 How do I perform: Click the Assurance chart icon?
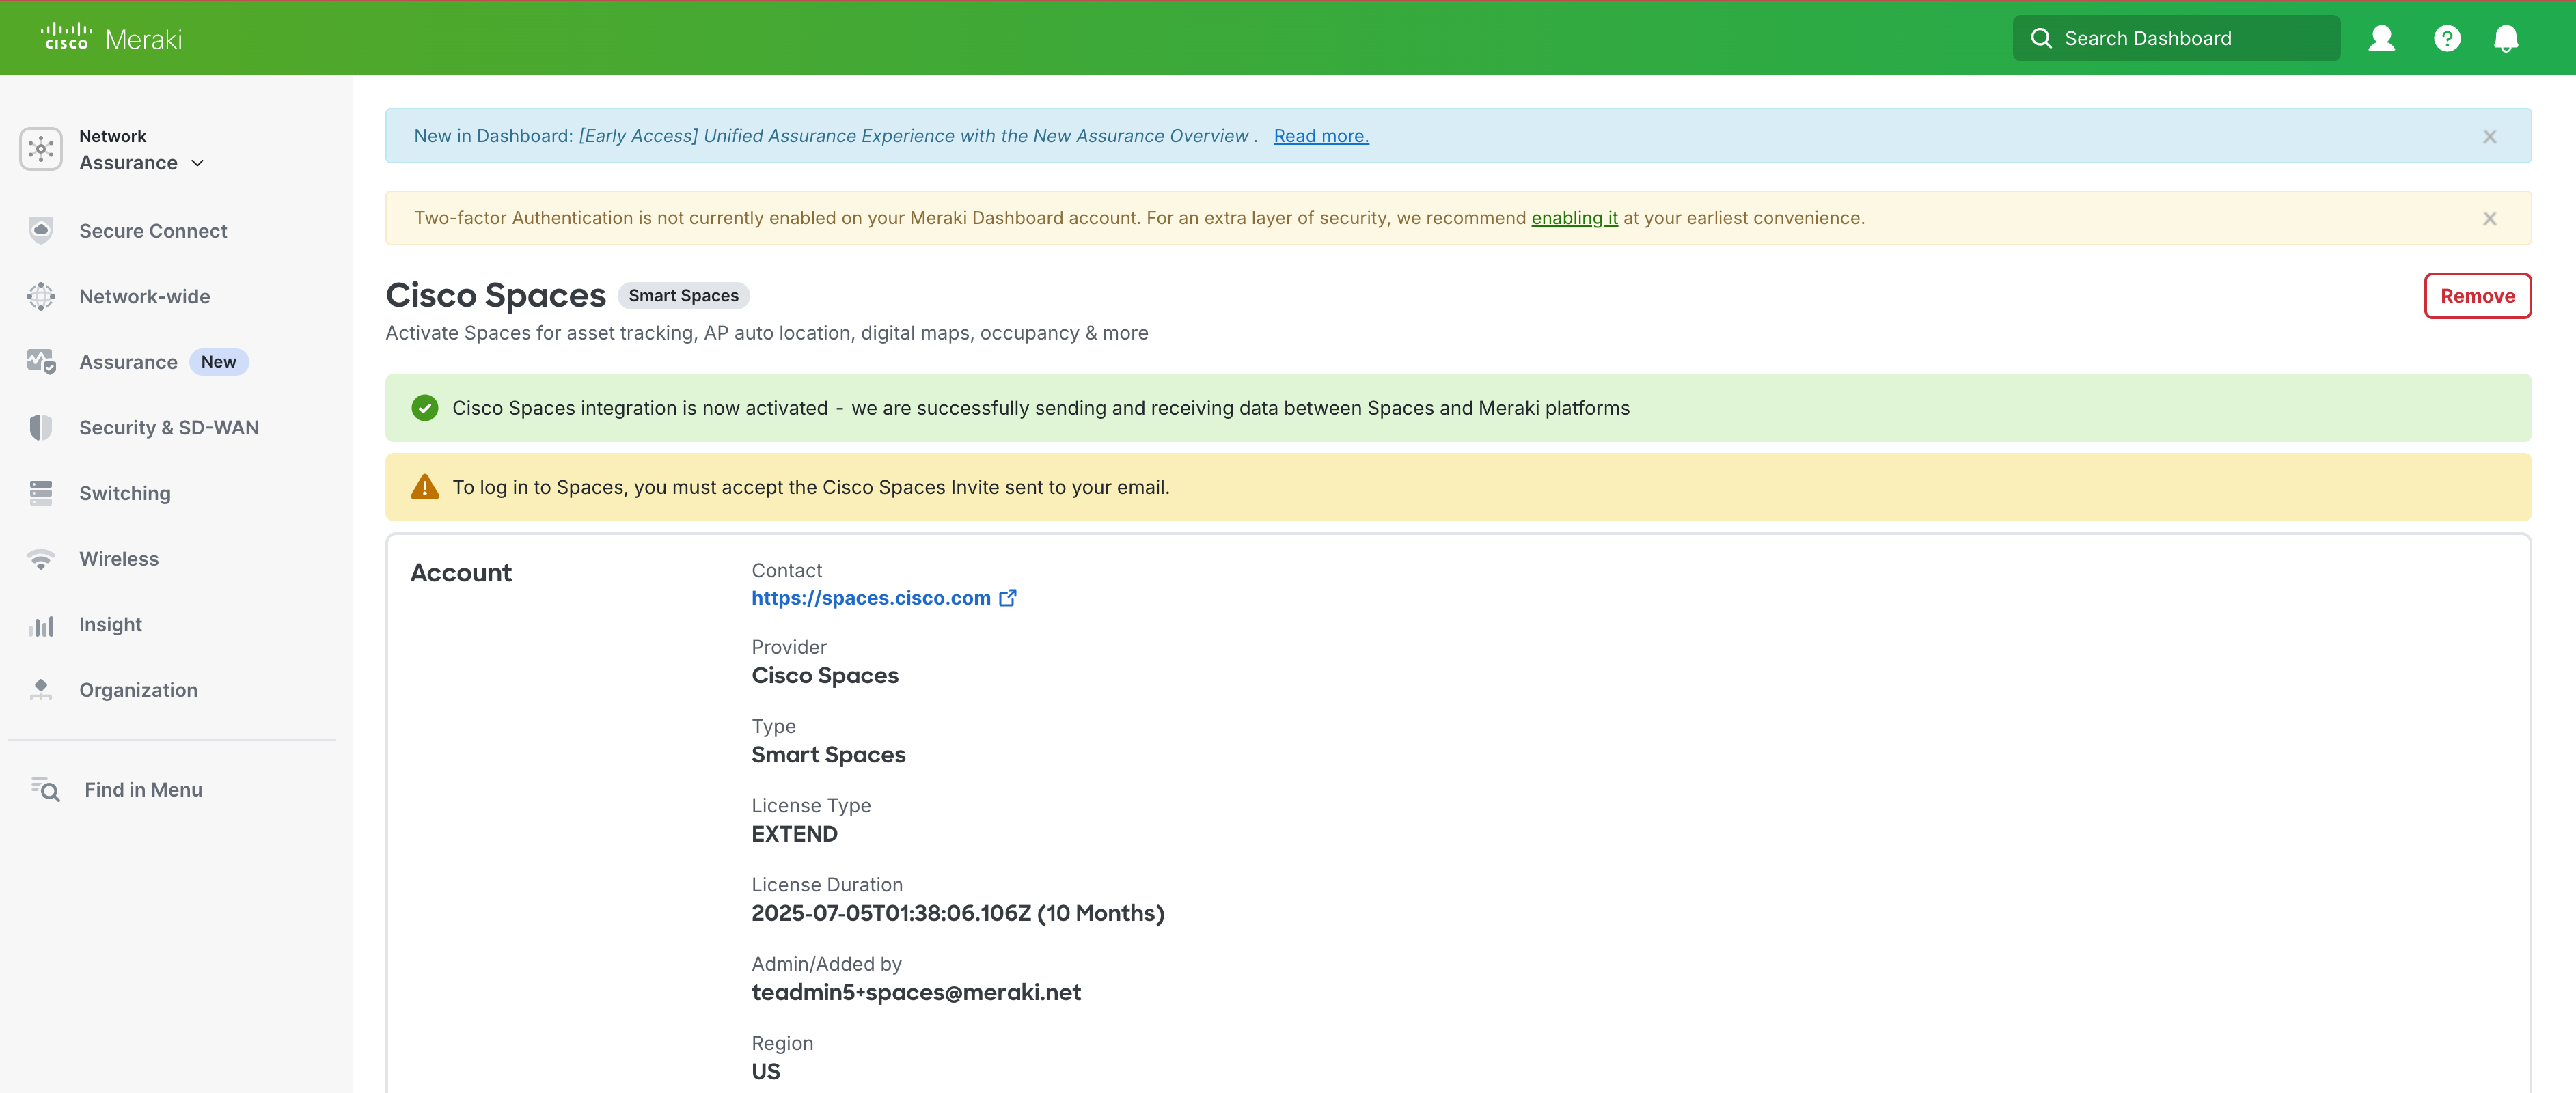pyautogui.click(x=41, y=362)
